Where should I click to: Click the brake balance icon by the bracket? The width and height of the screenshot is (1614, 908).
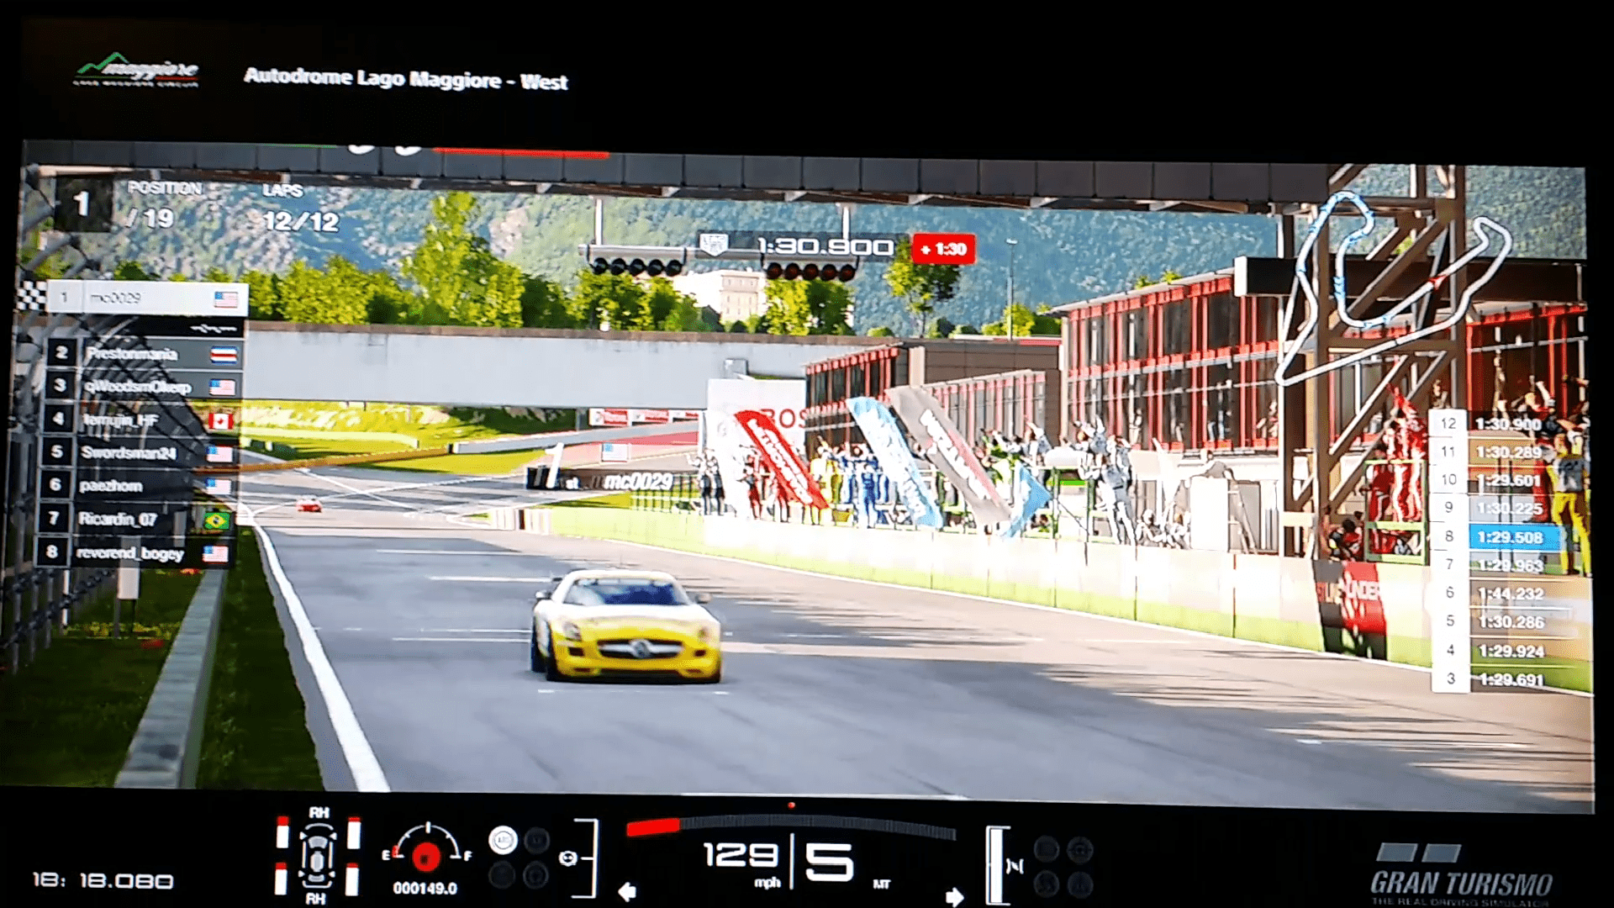(x=568, y=858)
